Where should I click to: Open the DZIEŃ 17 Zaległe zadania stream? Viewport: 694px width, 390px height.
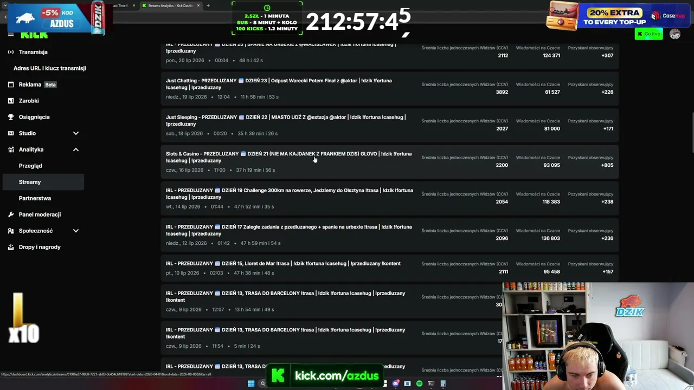pos(390,235)
